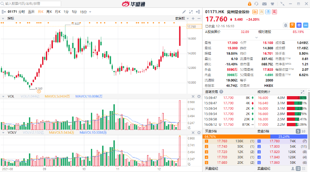Image resolution: width=310 pixels, height=172 pixels.
Task: Expand 成交统计 panel with expand icon
Action: 303,92
